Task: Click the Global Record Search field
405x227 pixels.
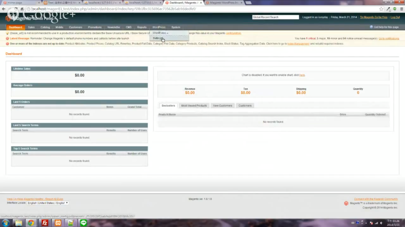Action: click(x=275, y=17)
